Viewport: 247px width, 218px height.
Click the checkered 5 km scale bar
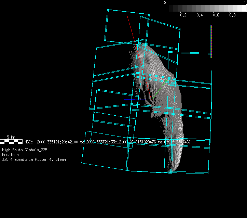[x=11, y=141]
